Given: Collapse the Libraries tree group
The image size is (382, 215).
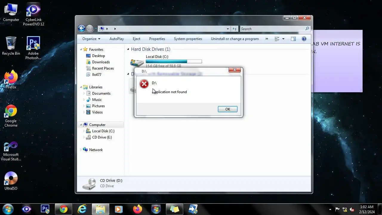Looking at the screenshot, I should 81,87.
